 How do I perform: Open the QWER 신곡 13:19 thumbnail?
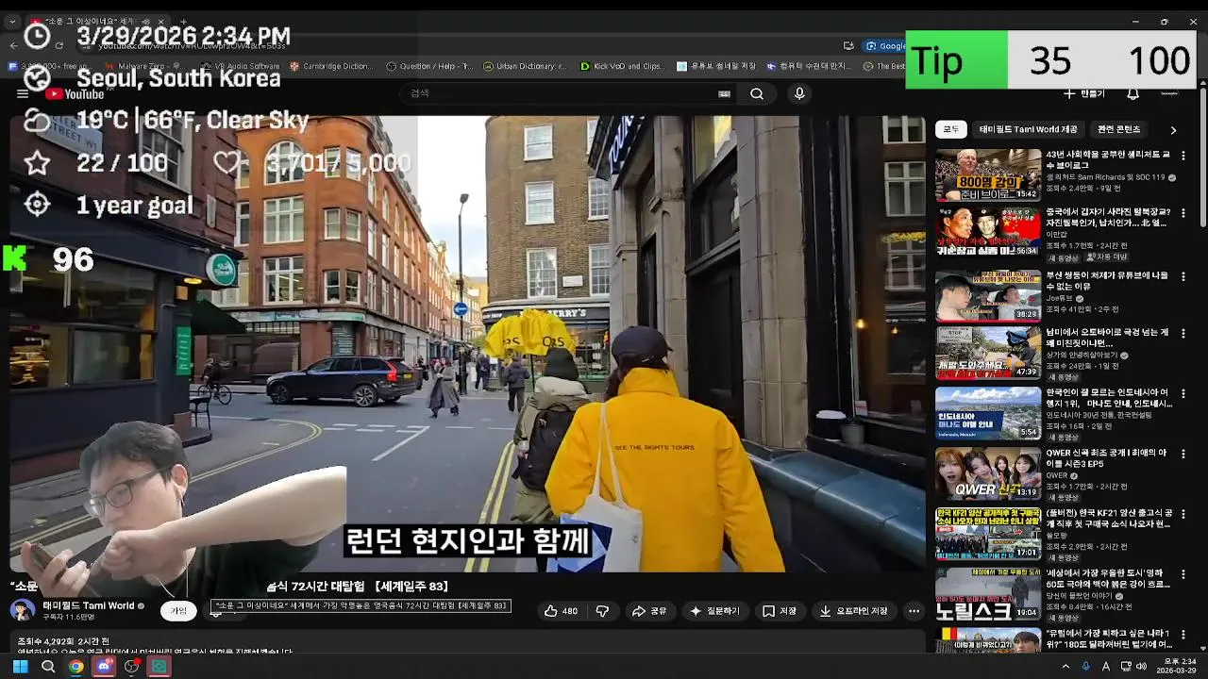[x=988, y=472]
